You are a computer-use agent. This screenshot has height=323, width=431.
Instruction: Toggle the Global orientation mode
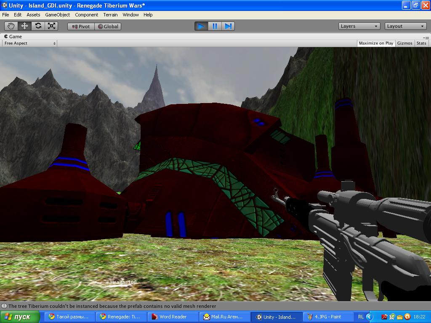108,26
